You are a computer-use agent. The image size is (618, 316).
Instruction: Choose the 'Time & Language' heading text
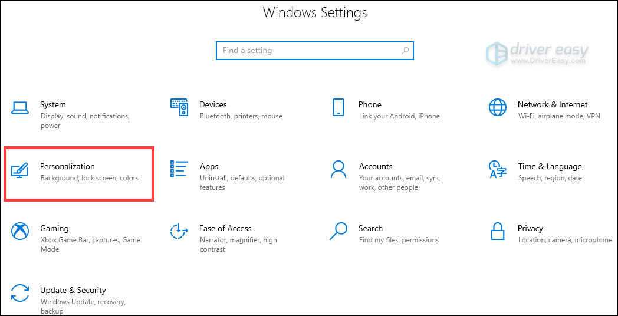tap(550, 166)
